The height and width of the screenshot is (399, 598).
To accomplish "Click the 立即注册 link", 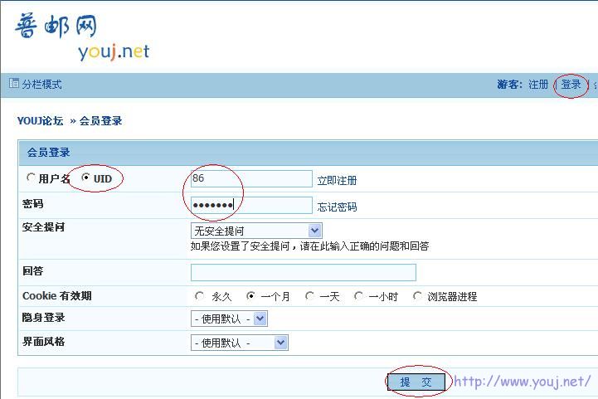I will tap(337, 181).
